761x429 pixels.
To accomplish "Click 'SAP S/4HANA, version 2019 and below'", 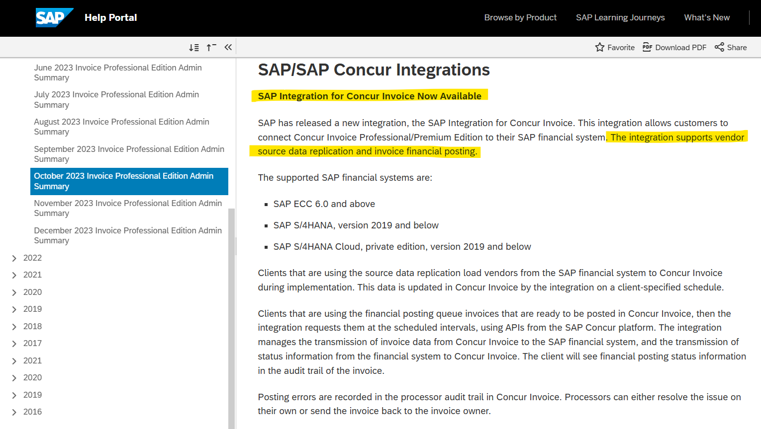I will pyautogui.click(x=356, y=225).
